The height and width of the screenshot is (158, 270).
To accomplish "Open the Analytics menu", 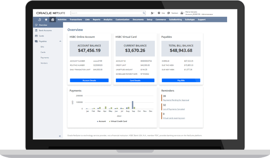I will pyautogui.click(x=108, y=19).
